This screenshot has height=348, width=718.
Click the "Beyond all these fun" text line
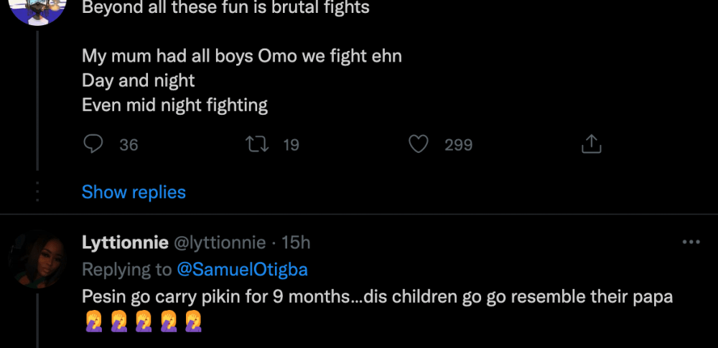(225, 9)
